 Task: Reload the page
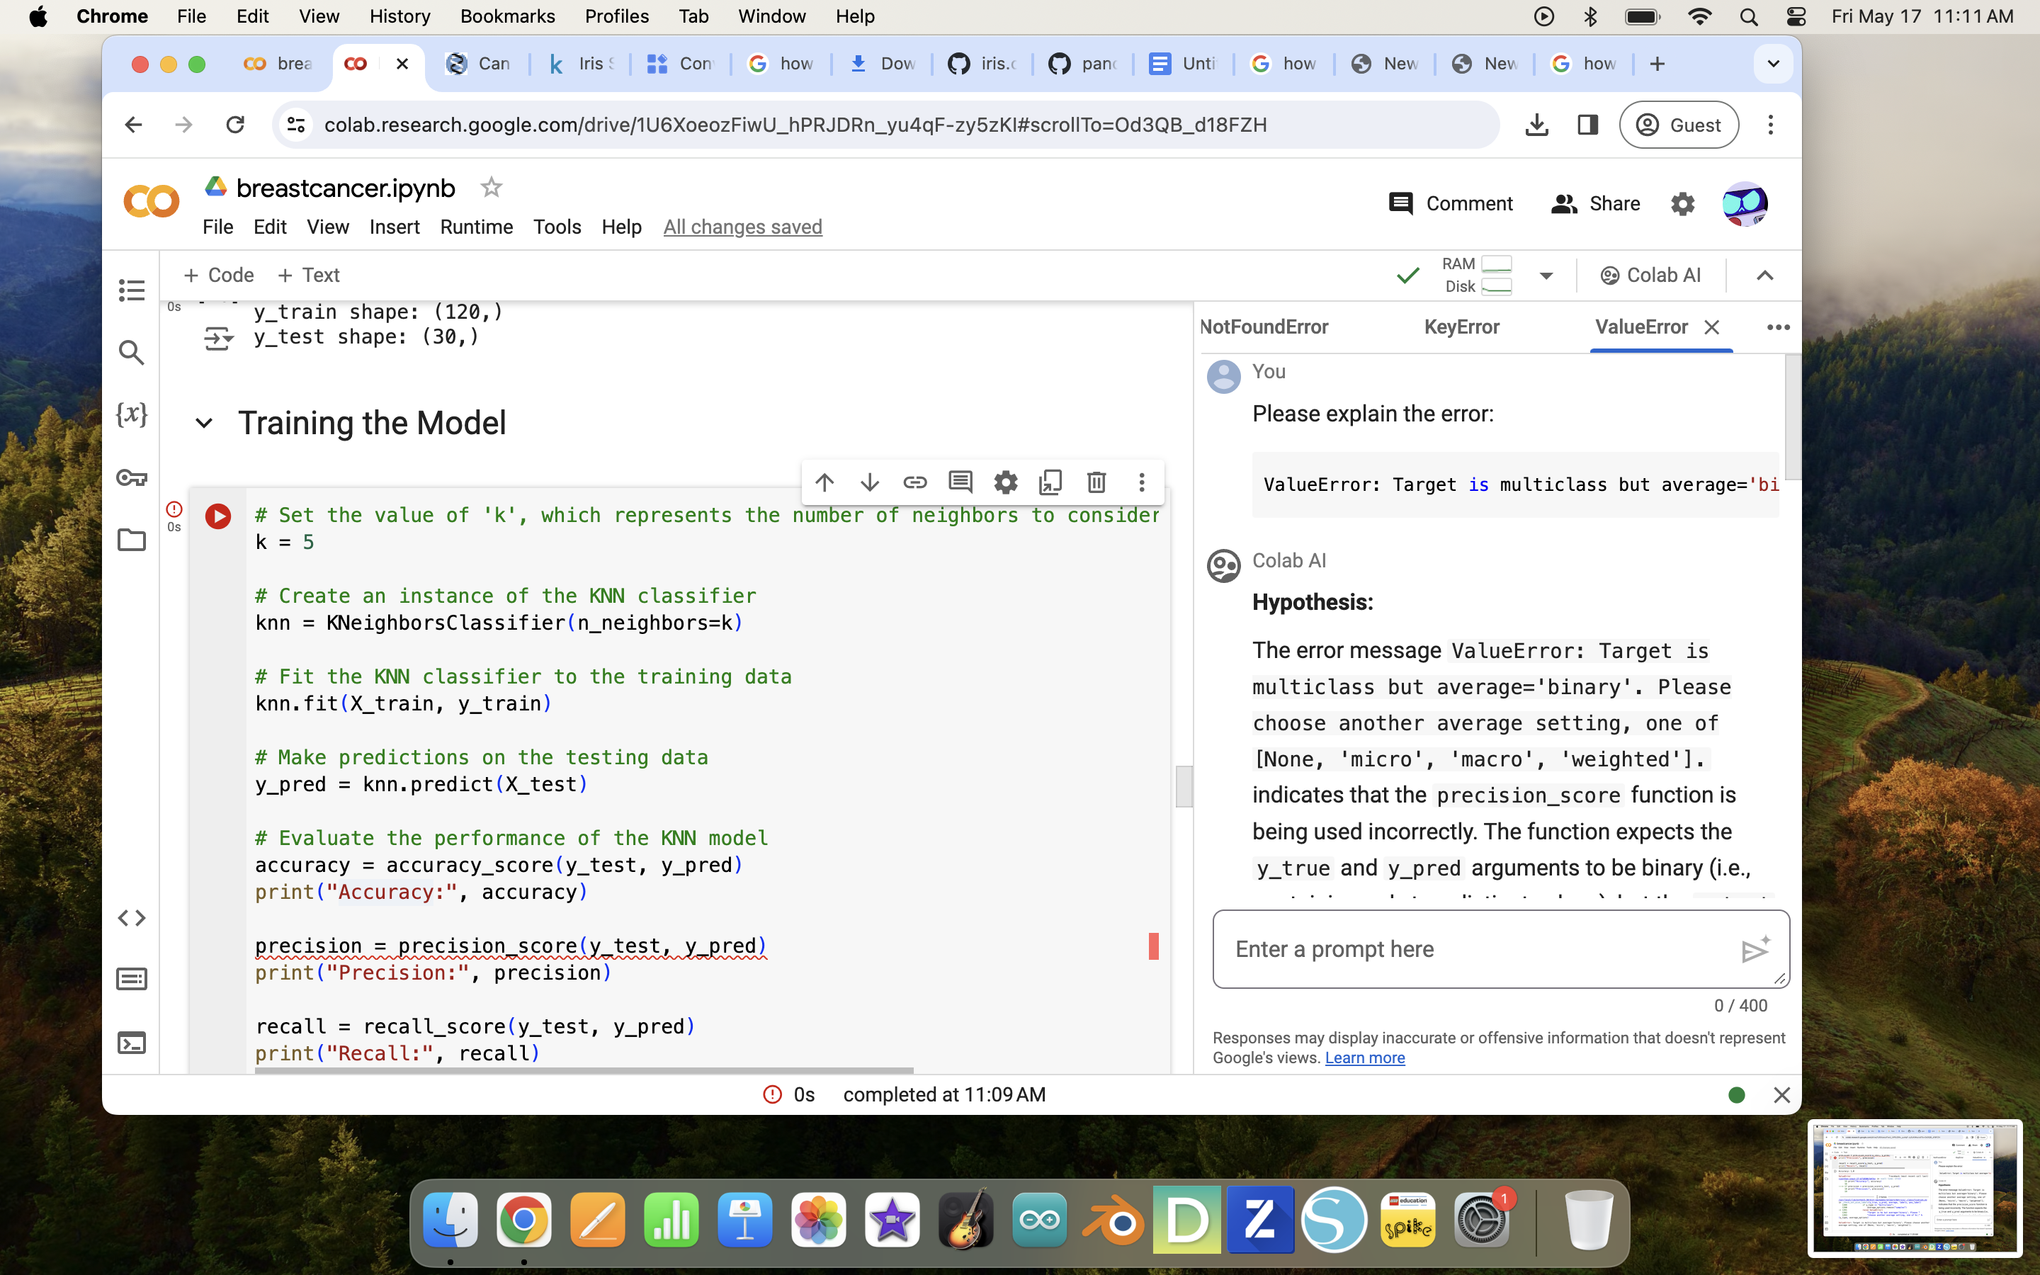pos(235,125)
